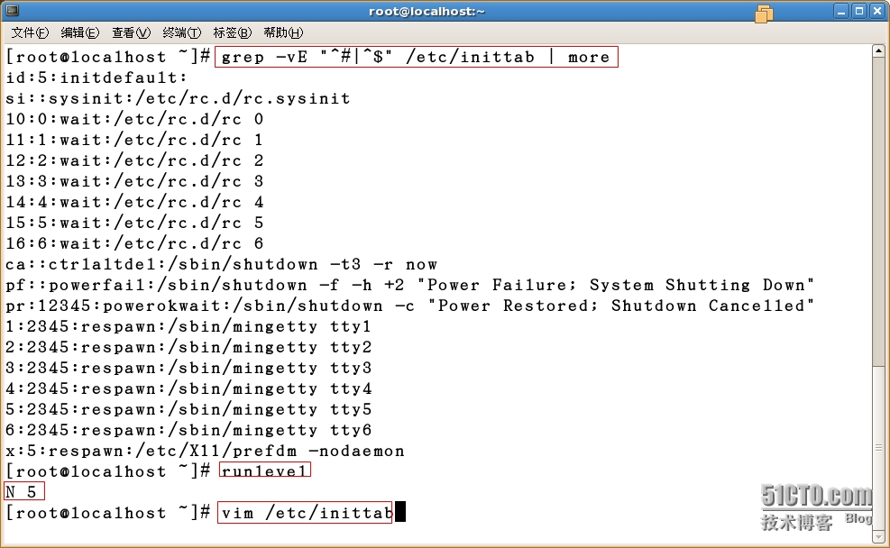Viewport: 890px width, 548px height.
Task: Click the 'grep -vE' command text
Action: [416, 57]
